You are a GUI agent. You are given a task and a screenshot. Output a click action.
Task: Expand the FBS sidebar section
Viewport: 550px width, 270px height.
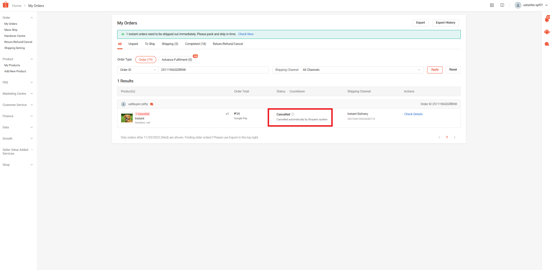point(32,83)
